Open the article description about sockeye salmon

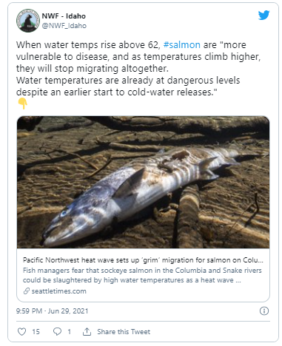(x=142, y=275)
